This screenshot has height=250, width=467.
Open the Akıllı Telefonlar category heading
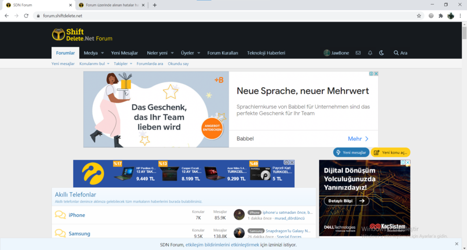click(75, 195)
